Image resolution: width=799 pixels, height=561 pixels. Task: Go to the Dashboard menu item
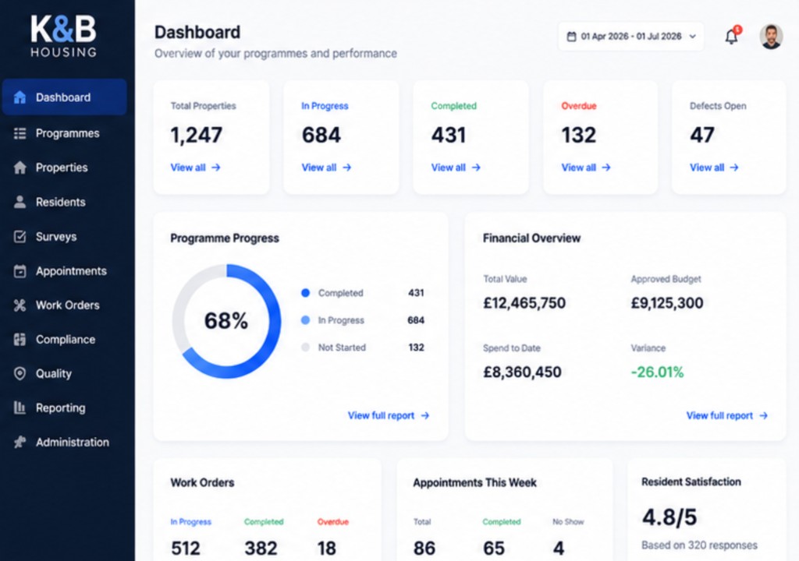[x=65, y=97]
